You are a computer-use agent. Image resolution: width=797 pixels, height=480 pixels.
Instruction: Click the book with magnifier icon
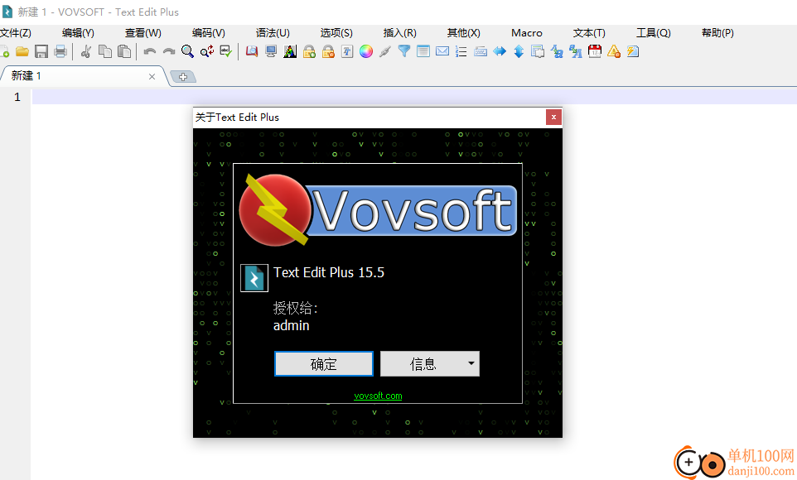tap(252, 52)
